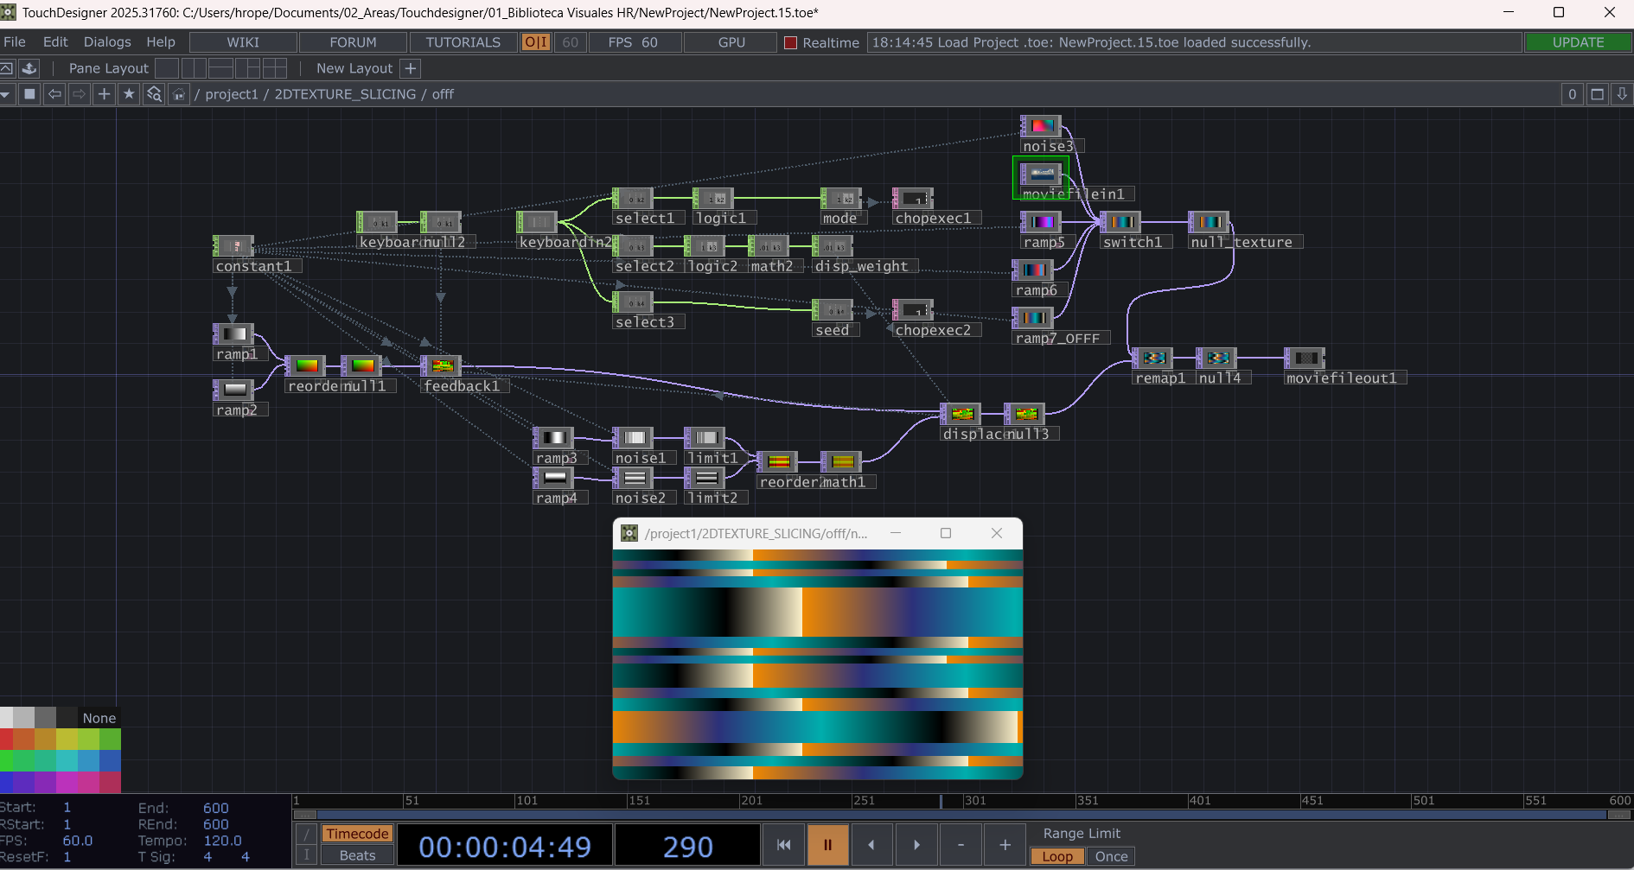This screenshot has width=1634, height=870.
Task: Click the green UPDATE button
Action: click(1578, 42)
